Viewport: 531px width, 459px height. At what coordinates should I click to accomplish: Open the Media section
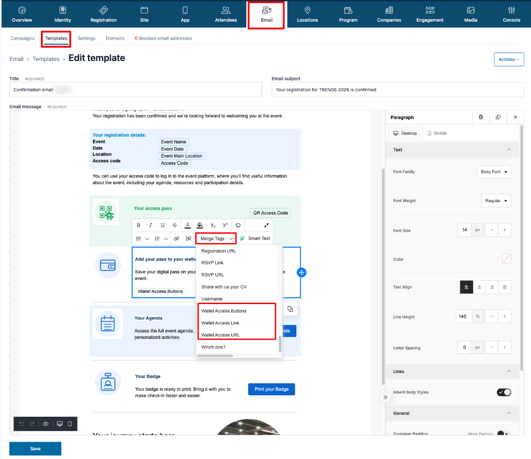click(x=471, y=15)
